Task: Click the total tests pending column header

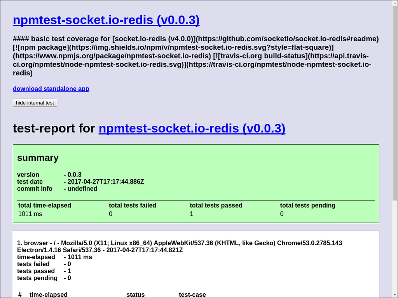Action: pyautogui.click(x=308, y=205)
